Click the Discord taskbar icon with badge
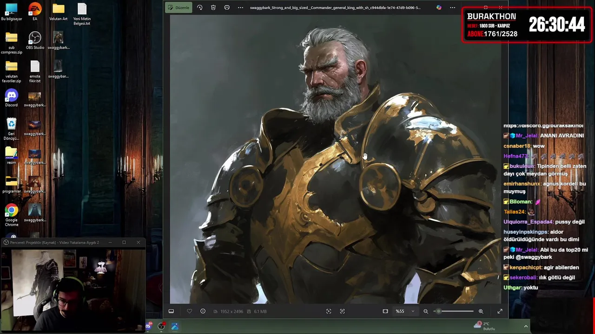This screenshot has width=595, height=334. 148,326
